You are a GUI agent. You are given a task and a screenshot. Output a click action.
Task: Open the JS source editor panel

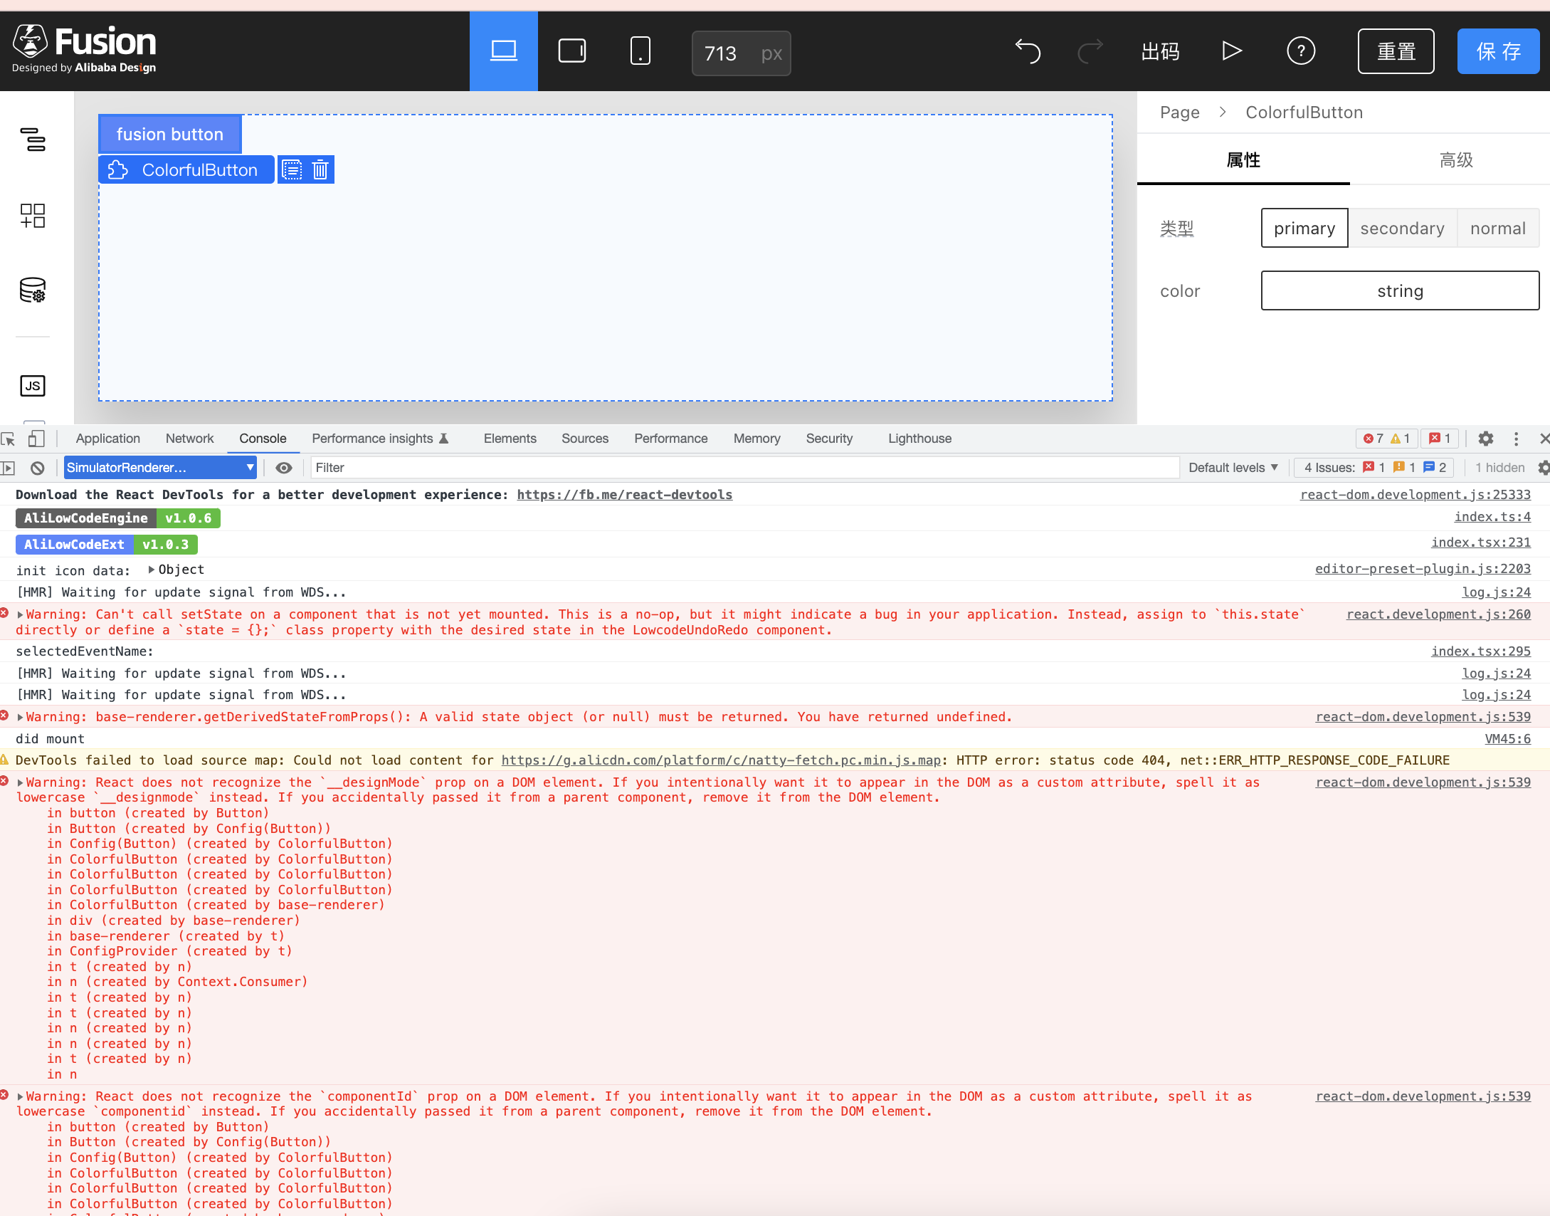[33, 385]
